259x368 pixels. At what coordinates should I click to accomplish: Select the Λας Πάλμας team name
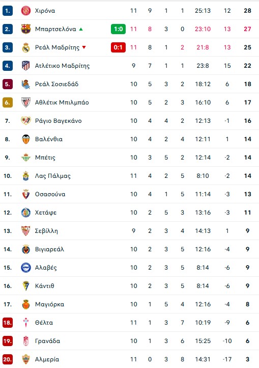(x=53, y=176)
